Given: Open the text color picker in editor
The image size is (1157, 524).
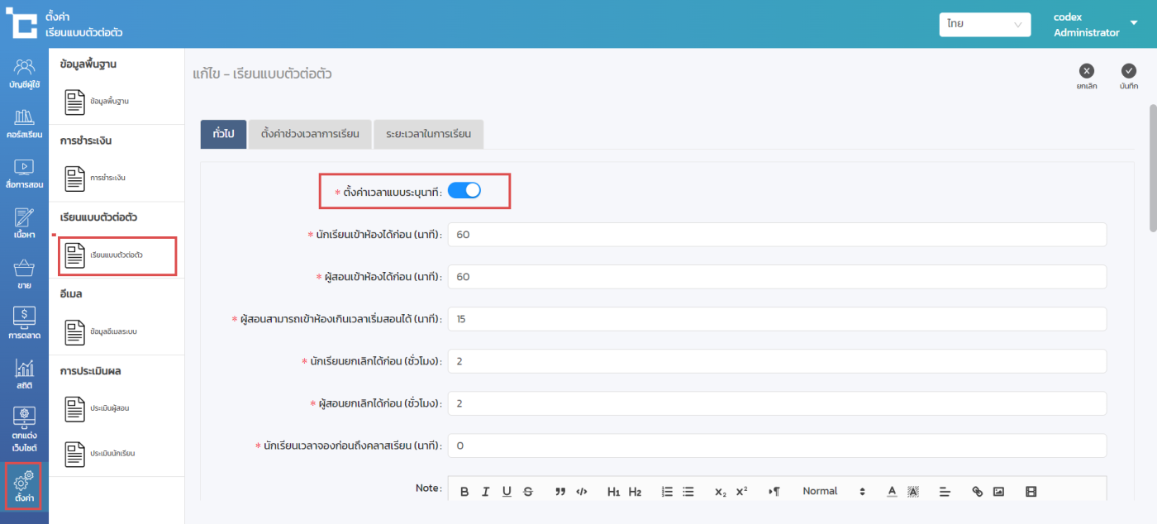Looking at the screenshot, I should click(x=892, y=492).
